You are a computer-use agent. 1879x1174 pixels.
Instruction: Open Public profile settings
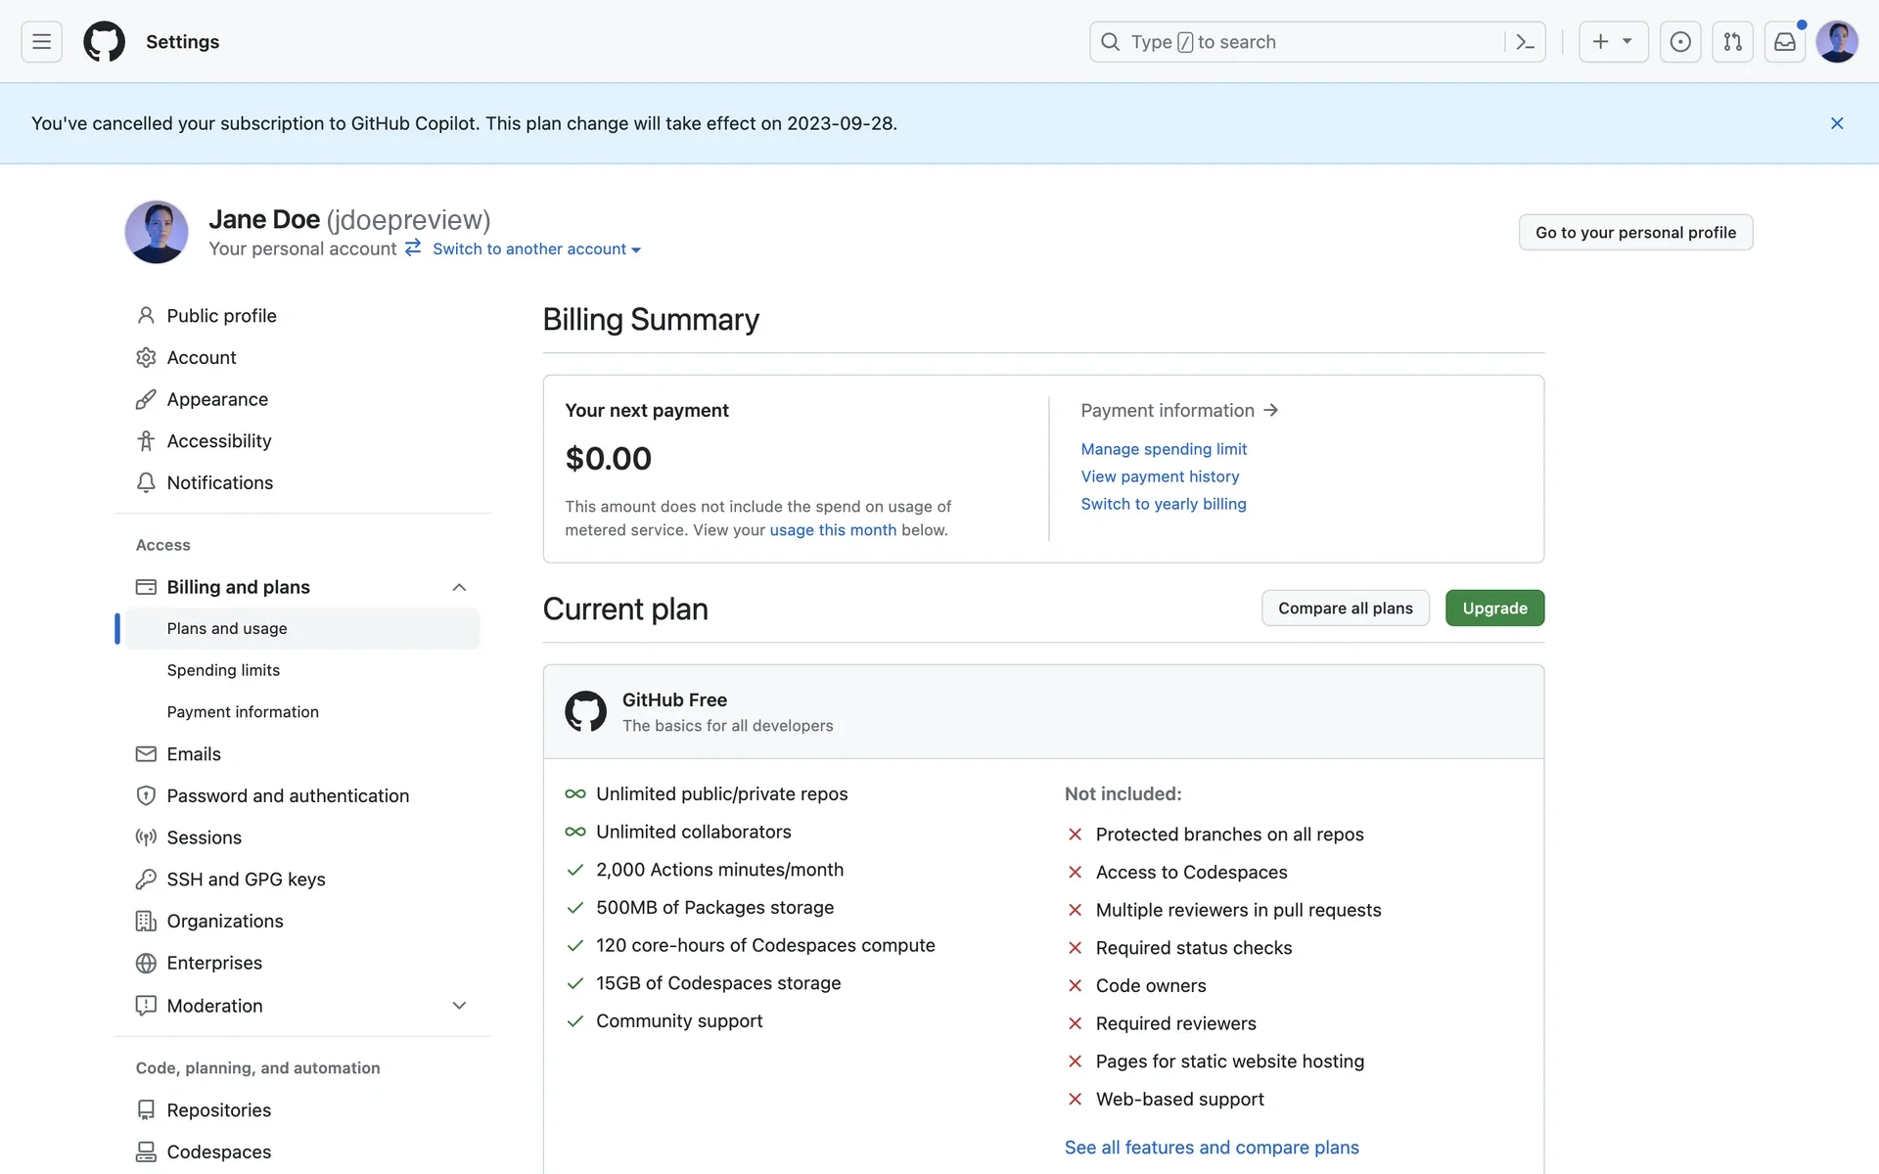coord(302,316)
